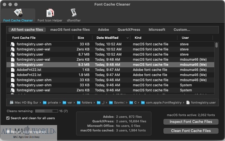Switch to macOS font cache files tab
This screenshot has width=225, height=141.
click(70, 30)
